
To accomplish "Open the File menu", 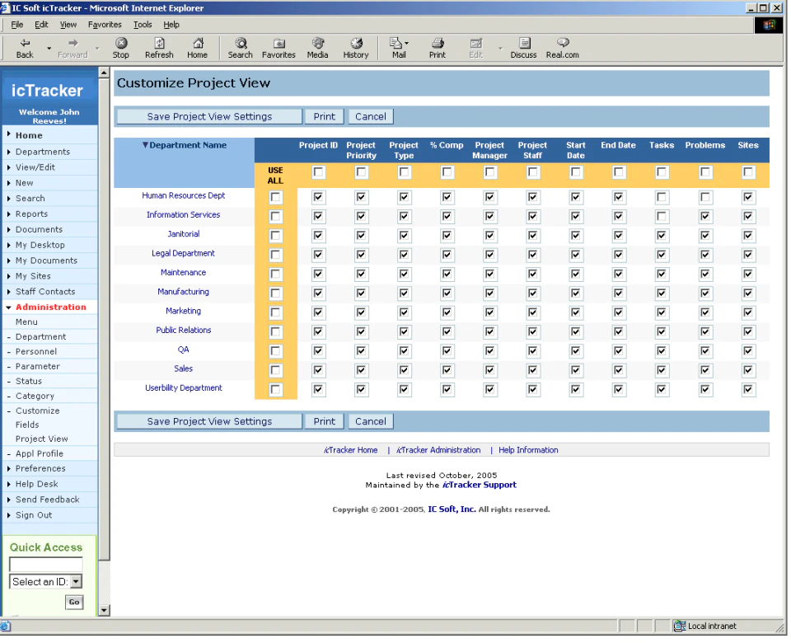I will click(x=17, y=25).
